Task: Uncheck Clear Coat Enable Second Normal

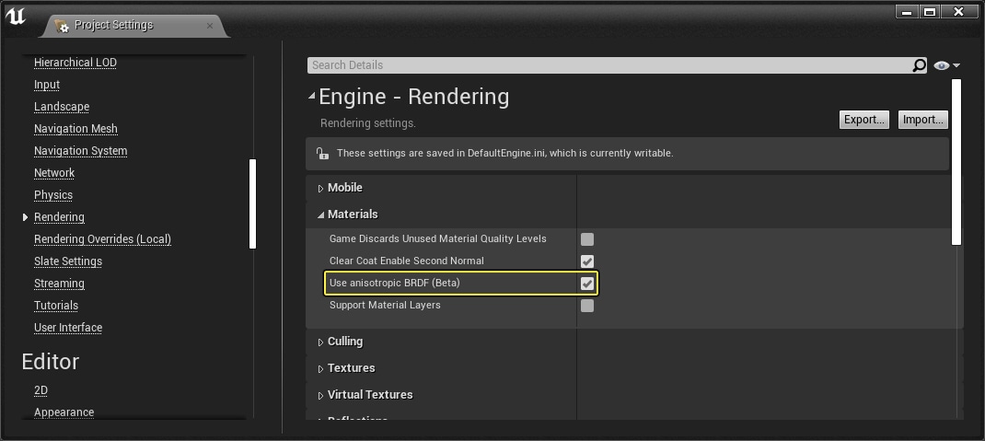Action: (587, 261)
